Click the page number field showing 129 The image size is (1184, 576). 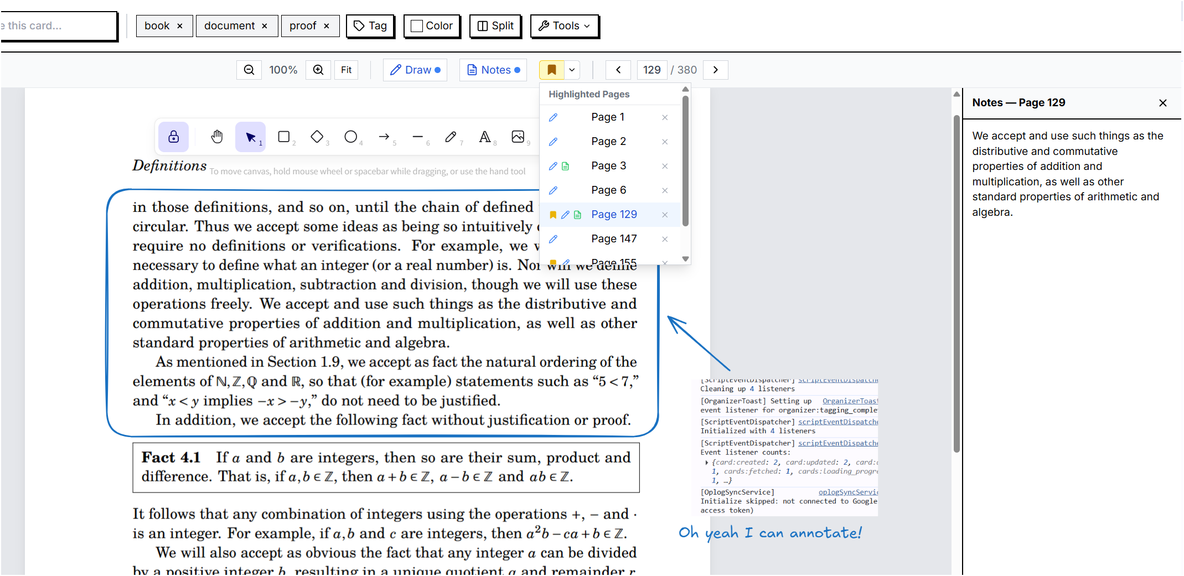coord(652,70)
